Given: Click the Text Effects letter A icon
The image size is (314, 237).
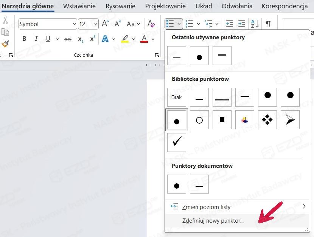Looking at the screenshot, I should click(x=105, y=39).
